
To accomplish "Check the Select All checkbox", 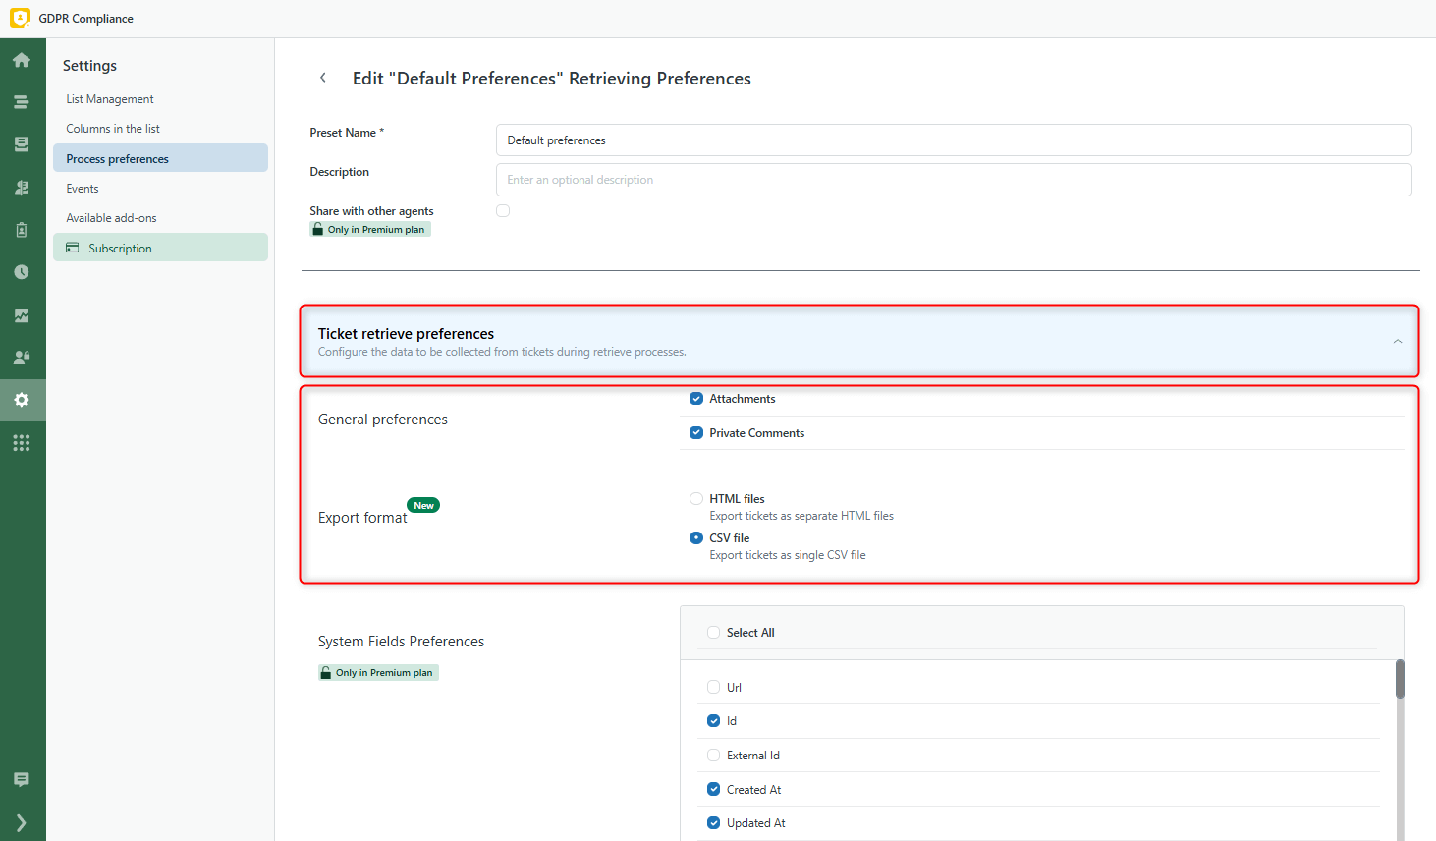I will click(x=714, y=633).
